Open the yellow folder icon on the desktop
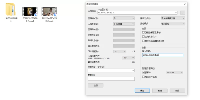Viewport: 200px width, 100px height. tap(10, 11)
